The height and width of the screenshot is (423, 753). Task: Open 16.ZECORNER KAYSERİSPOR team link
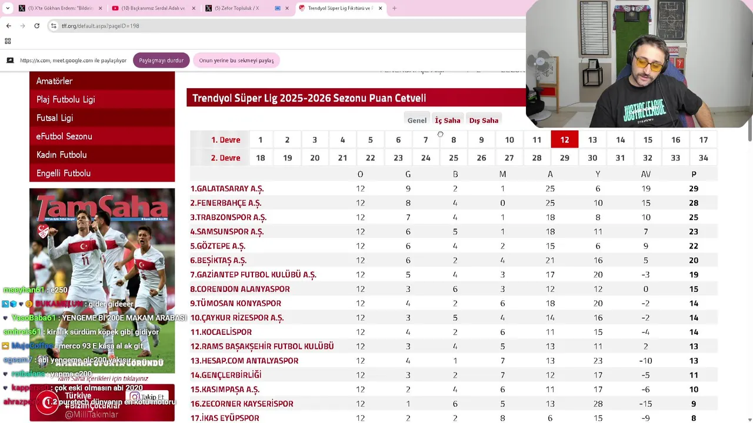click(242, 404)
